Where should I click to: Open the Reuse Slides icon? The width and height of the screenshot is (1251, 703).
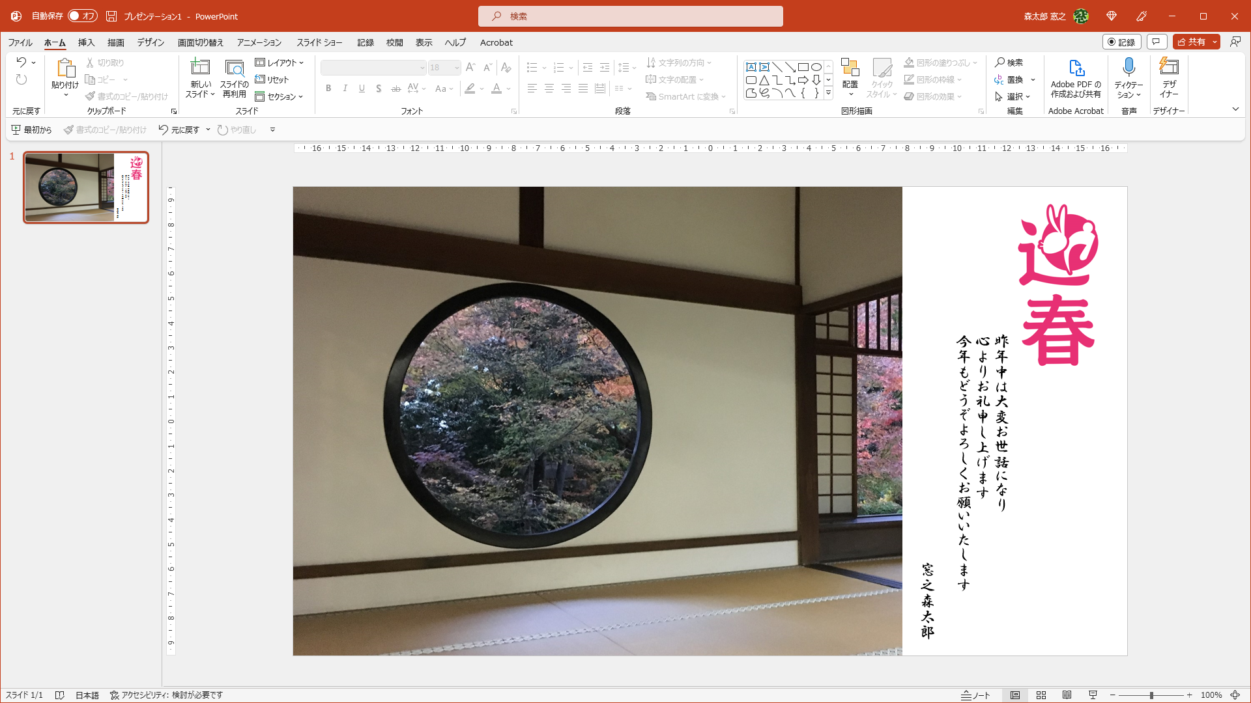(234, 67)
